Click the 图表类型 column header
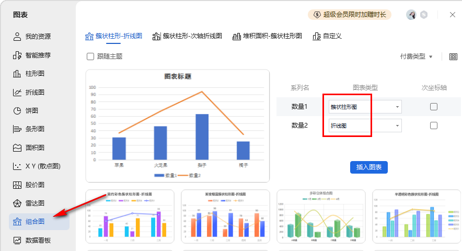 coord(365,88)
